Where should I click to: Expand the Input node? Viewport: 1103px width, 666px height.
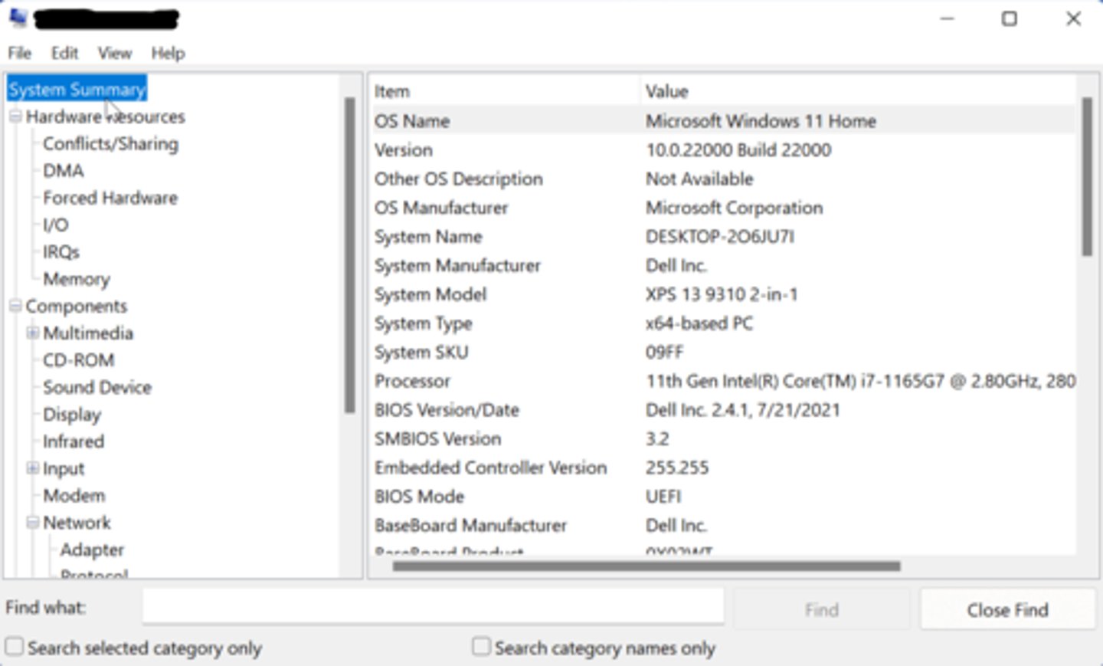point(32,468)
